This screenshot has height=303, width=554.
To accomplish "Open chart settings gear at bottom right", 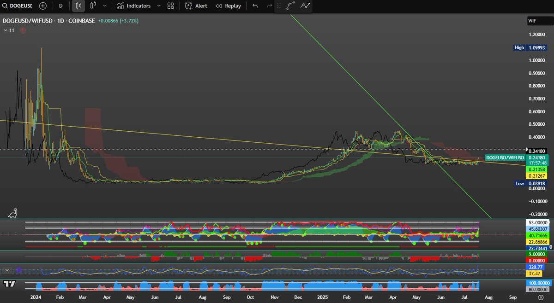I will point(540,298).
